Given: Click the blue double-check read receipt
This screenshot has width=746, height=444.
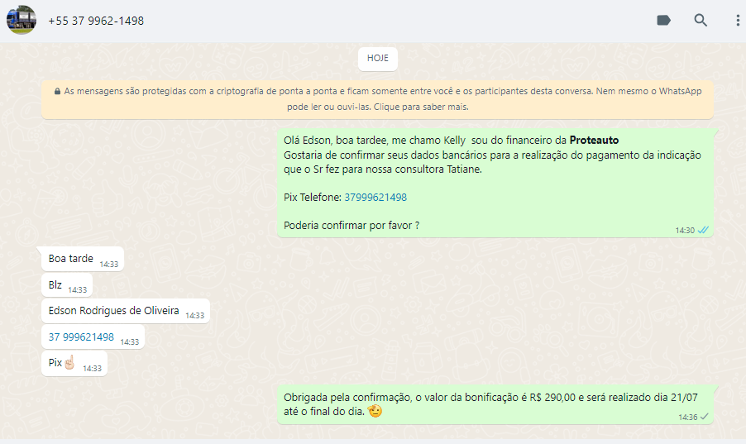Looking at the screenshot, I should pyautogui.click(x=703, y=230).
